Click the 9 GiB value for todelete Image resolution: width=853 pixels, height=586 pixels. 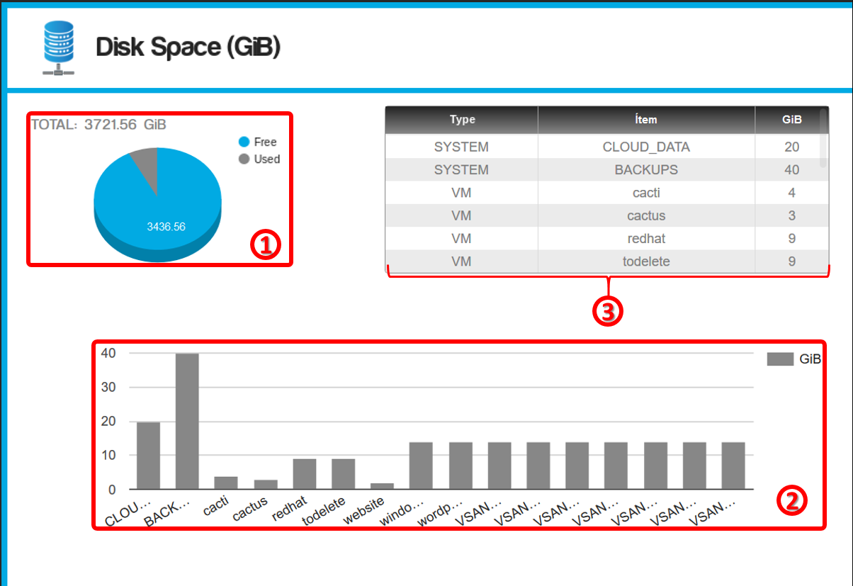tap(791, 261)
